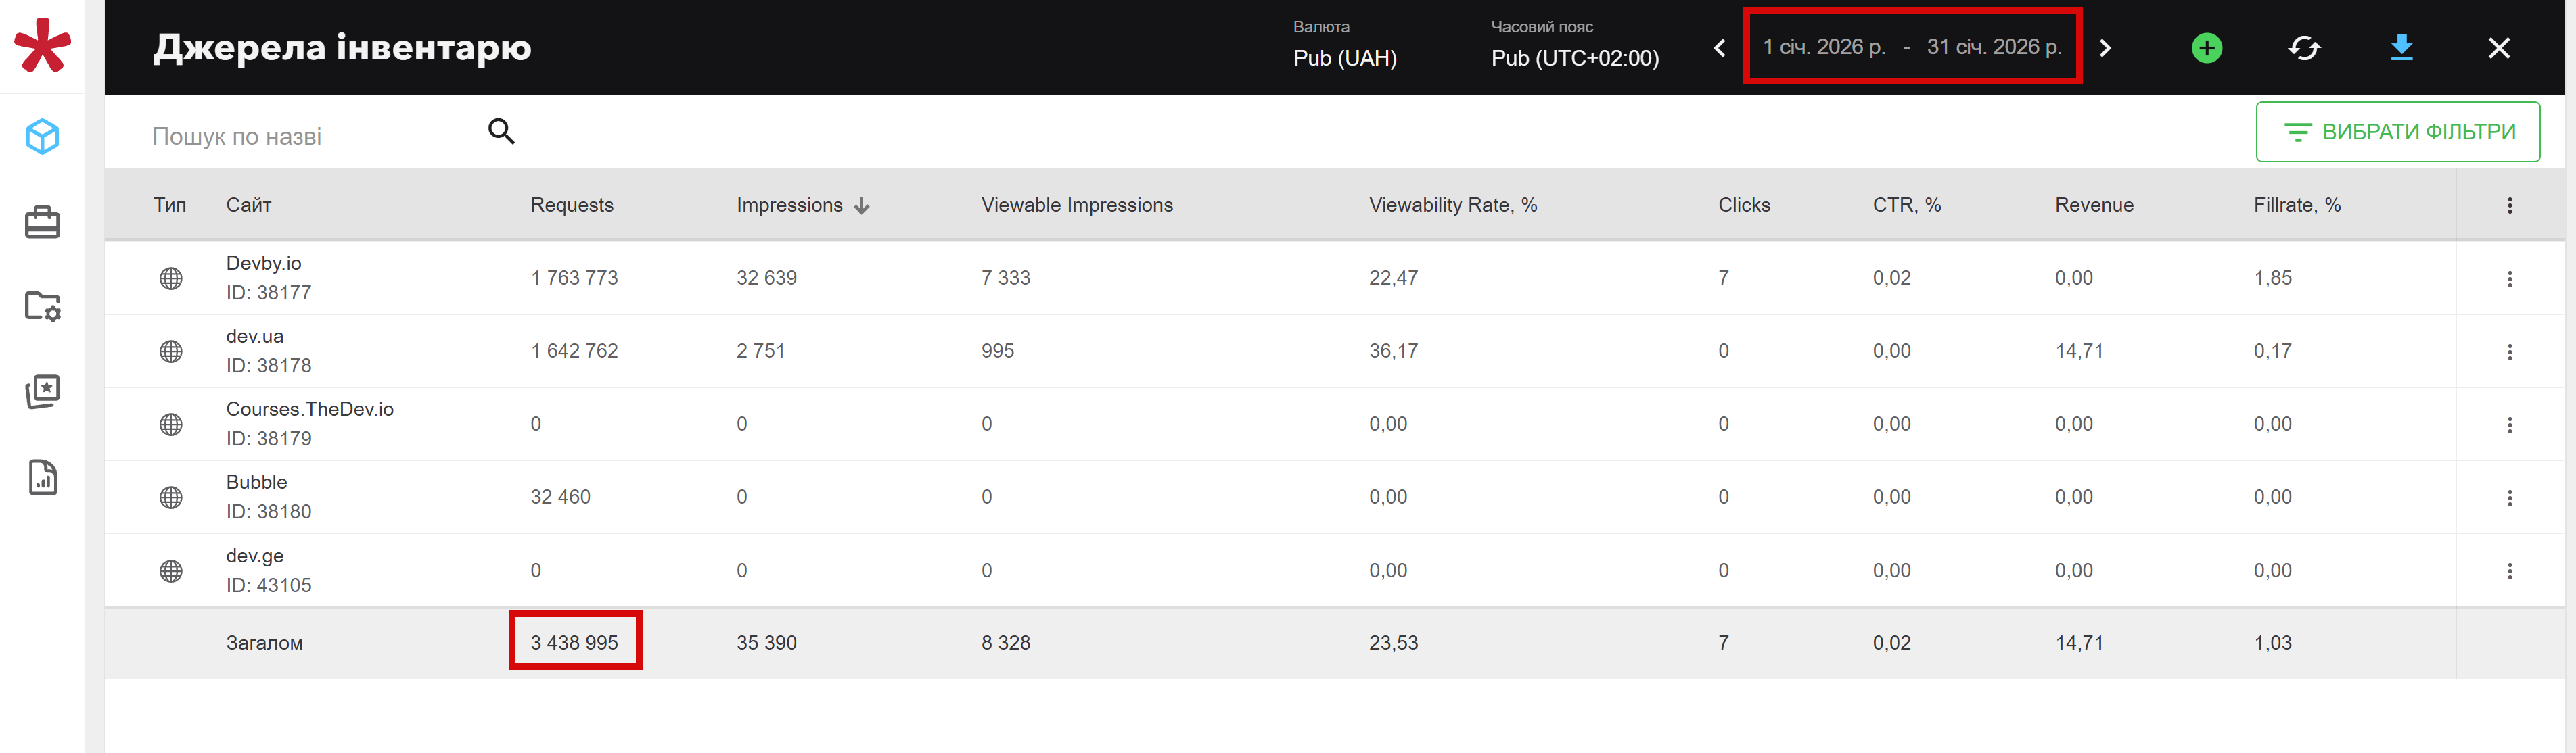Go to next date period arrow

(2105, 48)
